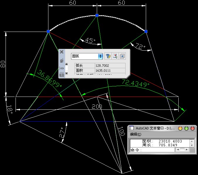Click the 18° angle dimension text
This screenshot has width=198, height=175.
[x=10, y=109]
